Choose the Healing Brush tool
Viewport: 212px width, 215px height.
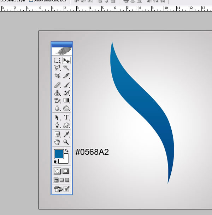[57, 85]
